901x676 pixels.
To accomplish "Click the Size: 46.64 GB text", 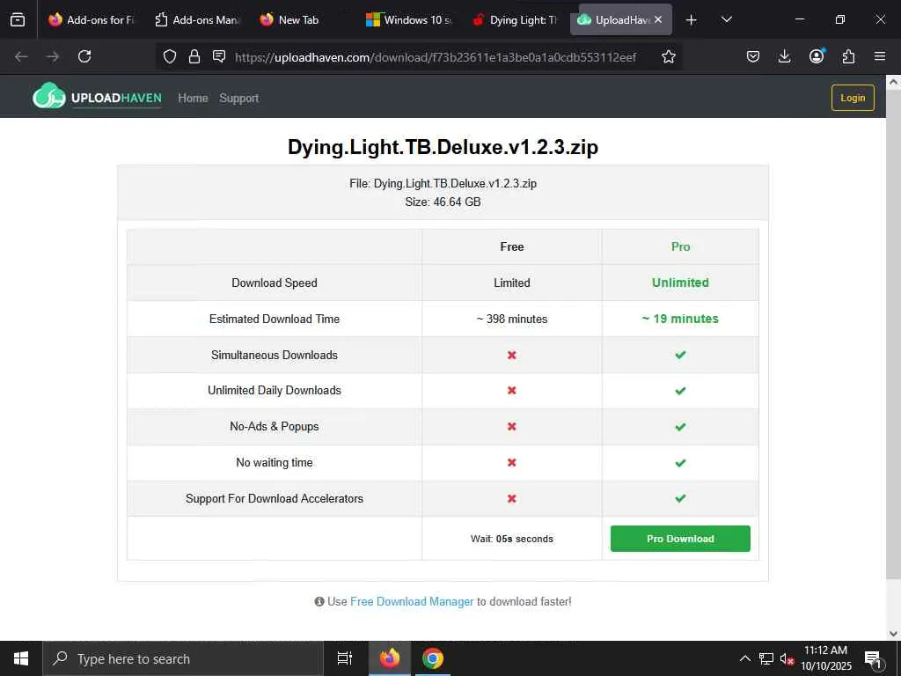I will [x=443, y=202].
